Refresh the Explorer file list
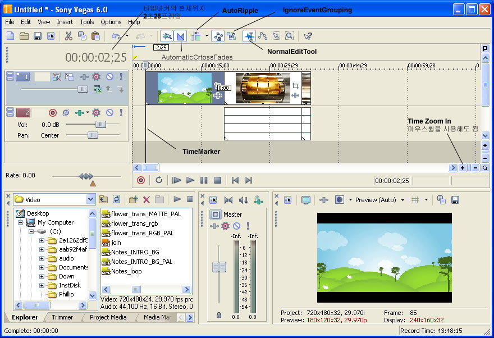Screen dimensions: 494x338 (117, 199)
